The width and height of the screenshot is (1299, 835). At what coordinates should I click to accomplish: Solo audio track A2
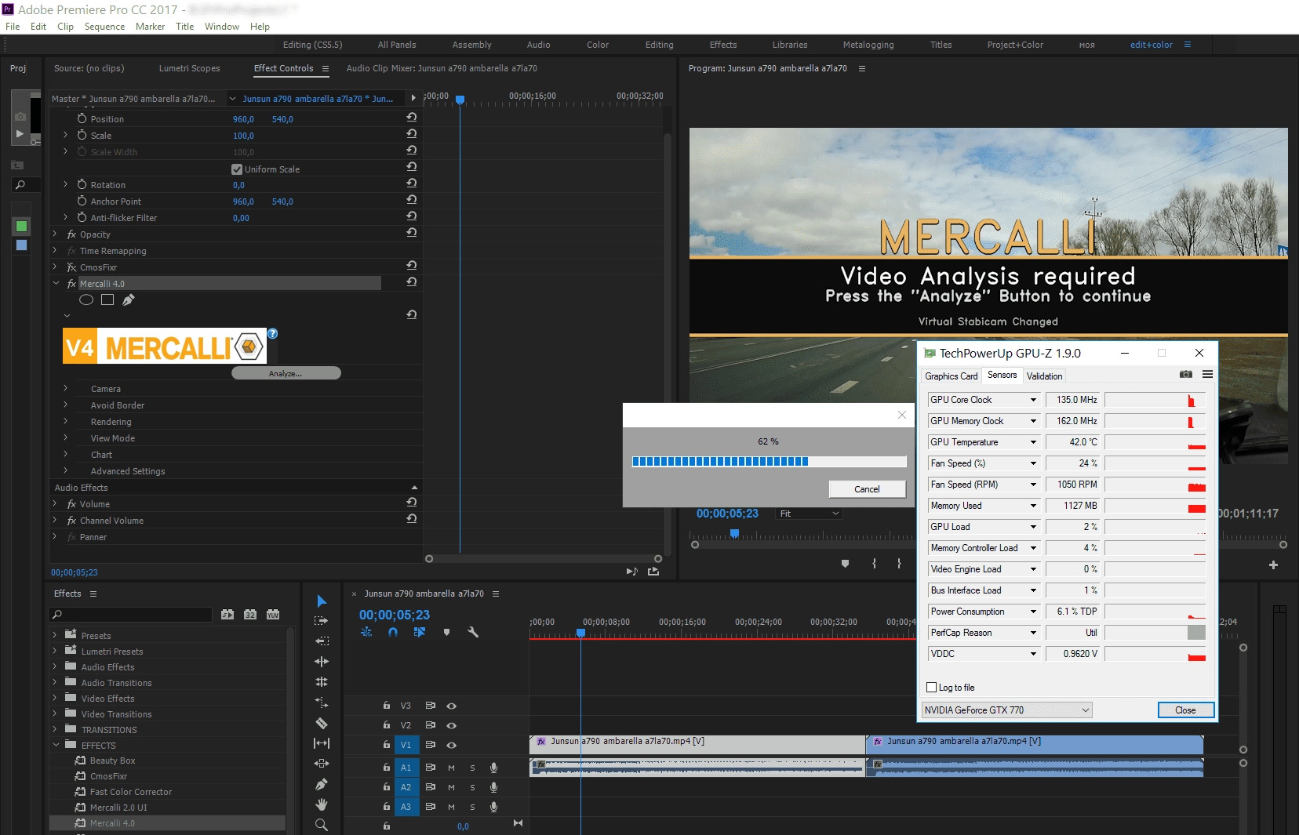[472, 787]
